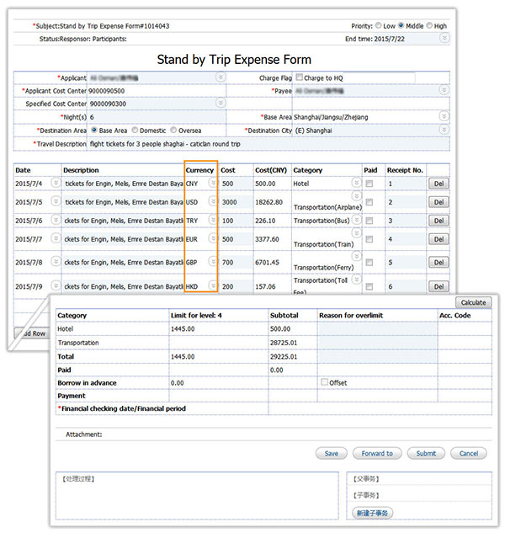Viewport: 505px width, 533px height.
Task: Cancel the expense form
Action: click(x=469, y=453)
